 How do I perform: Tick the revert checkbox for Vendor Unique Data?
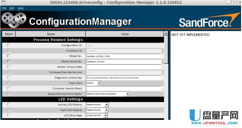[9, 67]
